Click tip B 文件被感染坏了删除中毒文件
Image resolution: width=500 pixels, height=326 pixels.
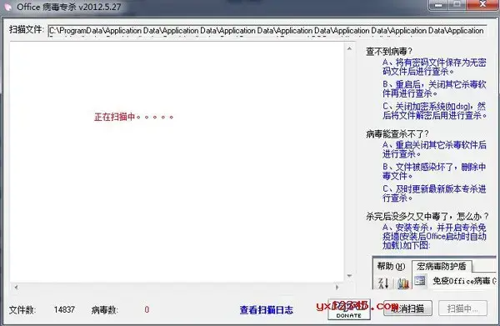[434, 171]
